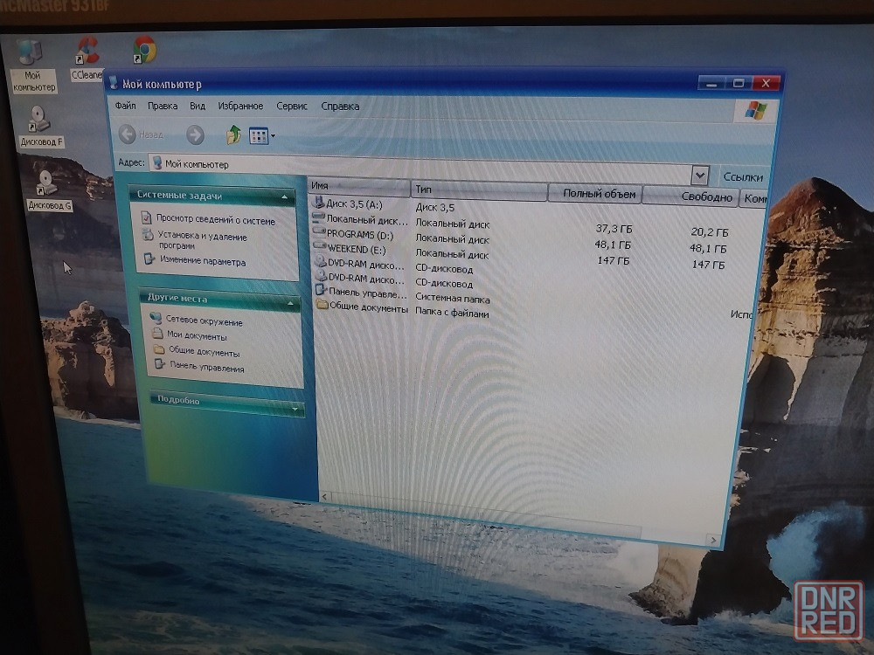The image size is (874, 655).
Task: Open the Google Chrome desktop icon
Action: pos(143,50)
